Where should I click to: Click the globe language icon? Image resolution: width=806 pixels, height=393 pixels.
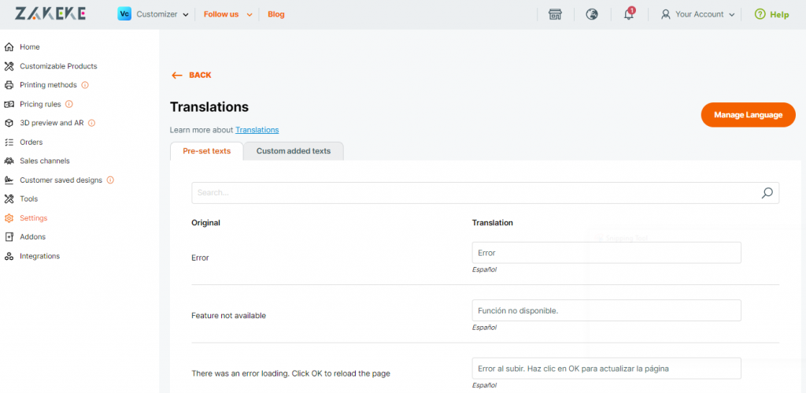(592, 14)
